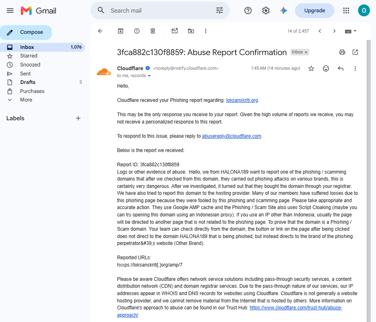376x322 pixels.
Task: Open the Purchases folder
Action: 42,91
